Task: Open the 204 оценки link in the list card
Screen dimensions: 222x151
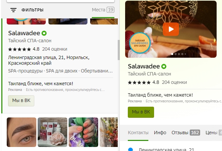Action: pyautogui.click(x=54, y=49)
